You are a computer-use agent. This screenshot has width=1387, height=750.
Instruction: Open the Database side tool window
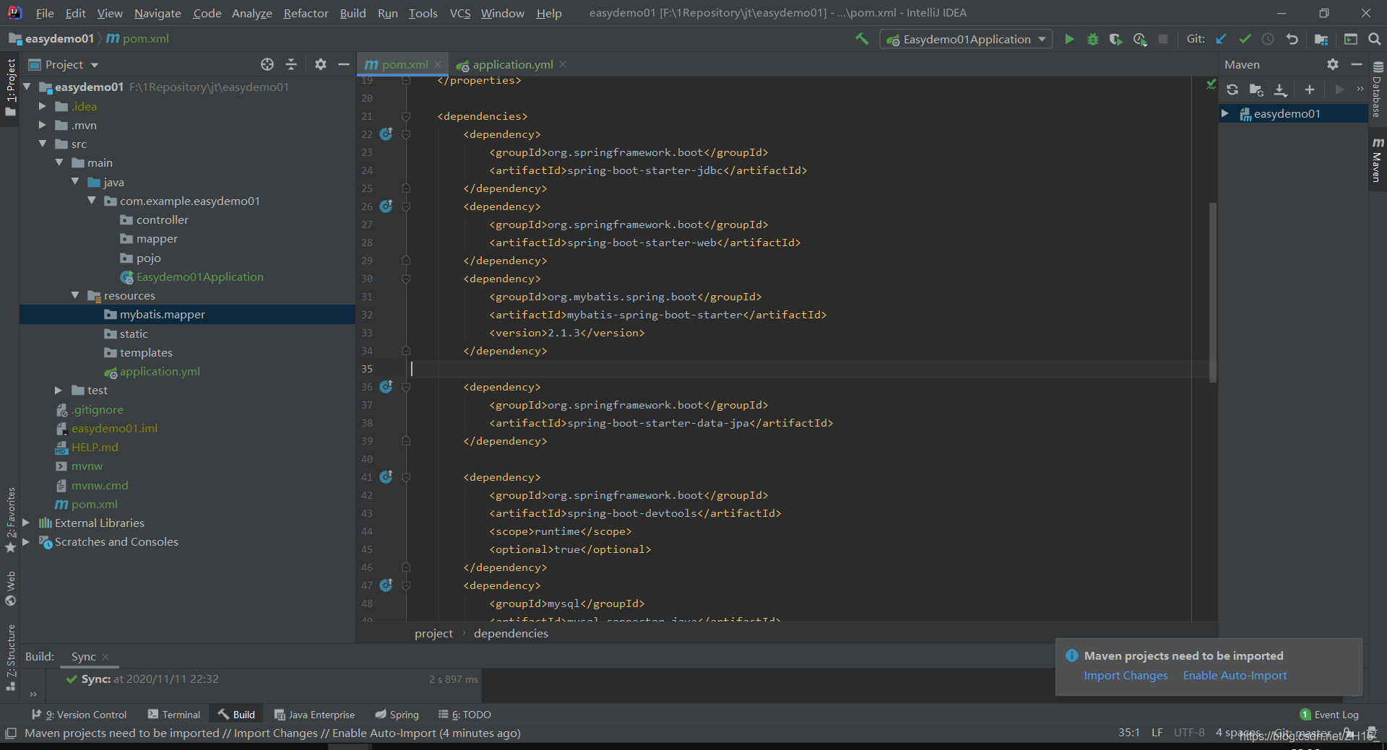(x=1378, y=90)
